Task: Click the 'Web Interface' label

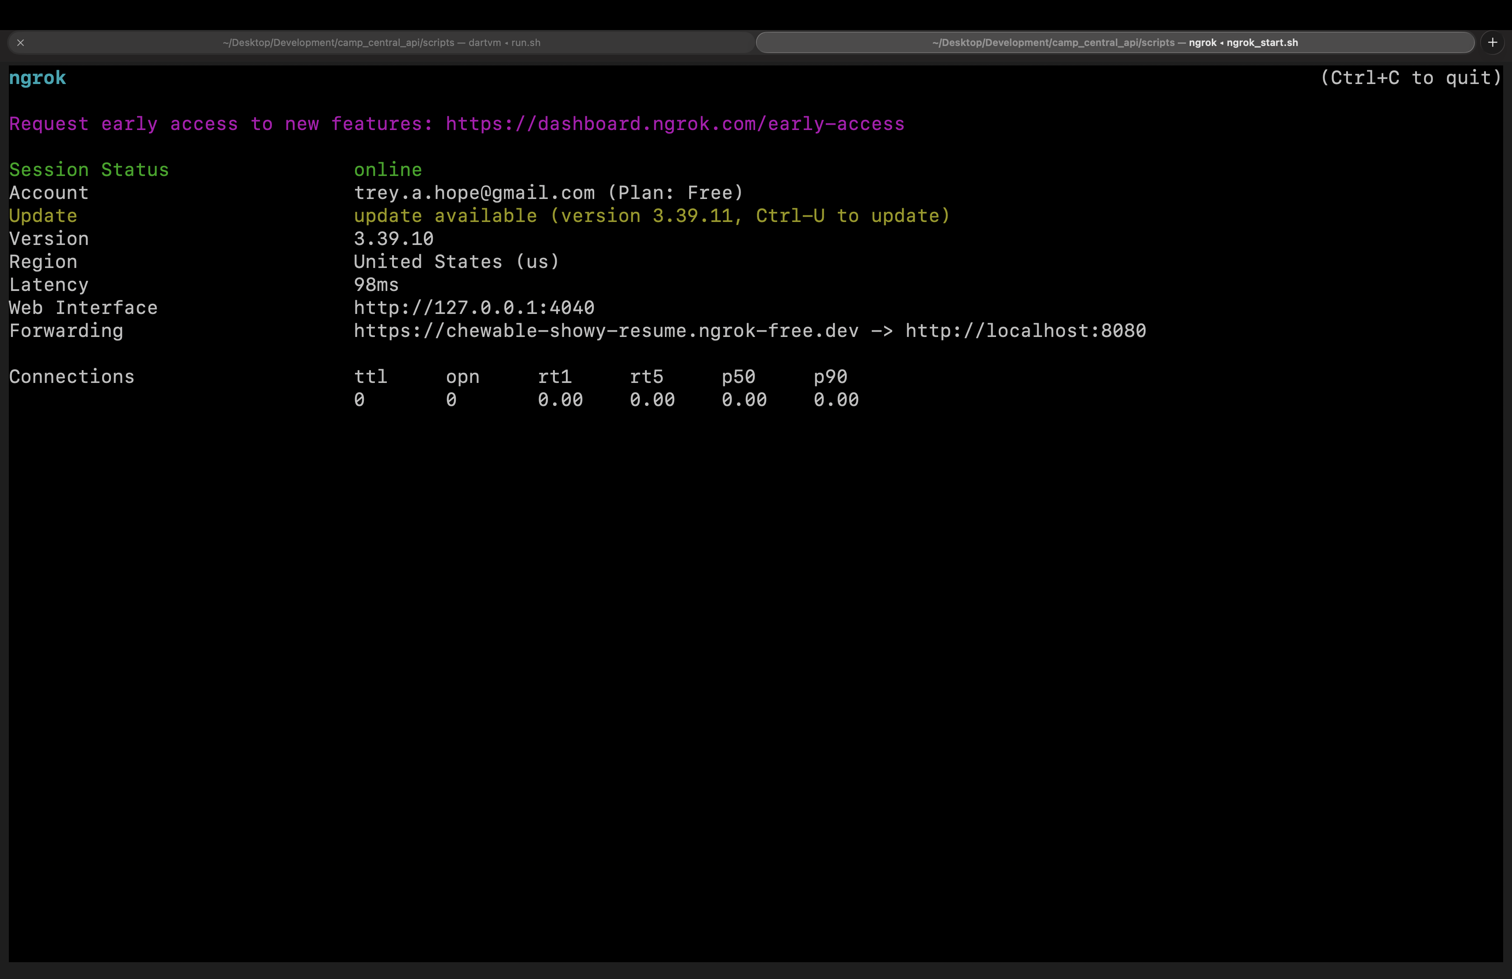Action: click(83, 307)
